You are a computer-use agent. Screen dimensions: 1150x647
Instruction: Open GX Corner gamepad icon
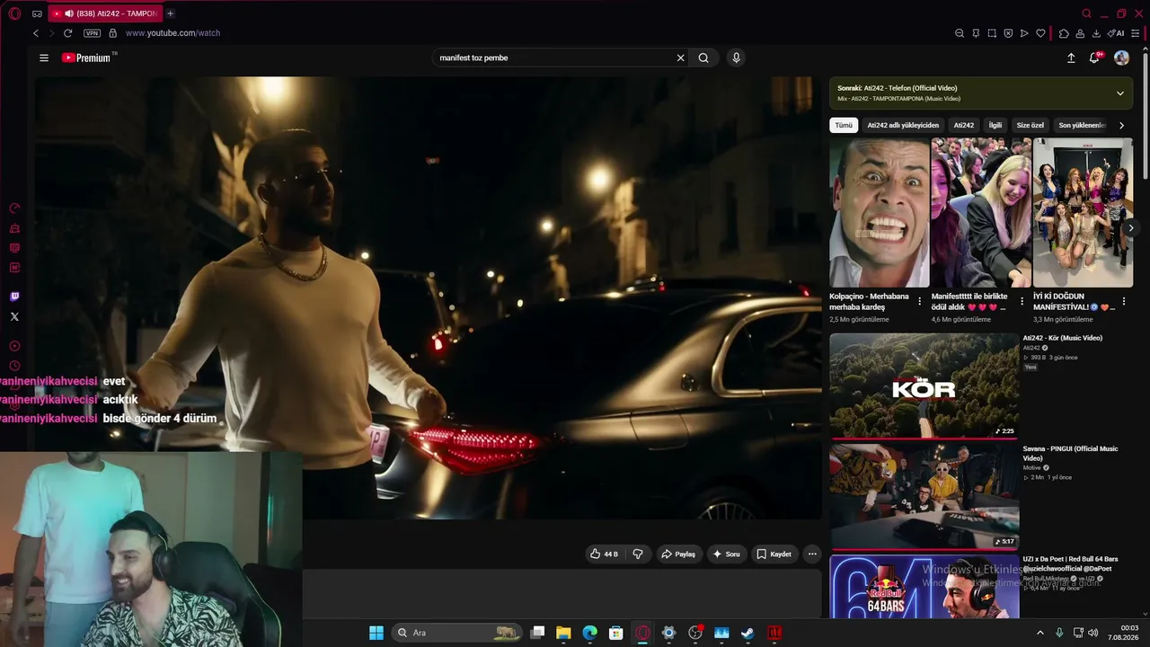[37, 13]
